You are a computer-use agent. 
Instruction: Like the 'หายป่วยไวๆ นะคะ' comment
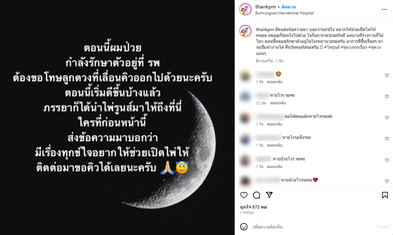coord(387,160)
